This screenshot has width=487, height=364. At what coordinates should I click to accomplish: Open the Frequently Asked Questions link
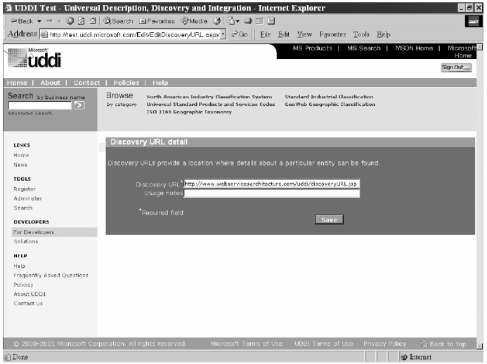pyautogui.click(x=51, y=276)
